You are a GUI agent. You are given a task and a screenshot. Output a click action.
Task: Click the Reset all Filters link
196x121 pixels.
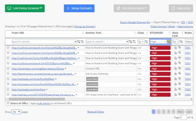(96, 112)
